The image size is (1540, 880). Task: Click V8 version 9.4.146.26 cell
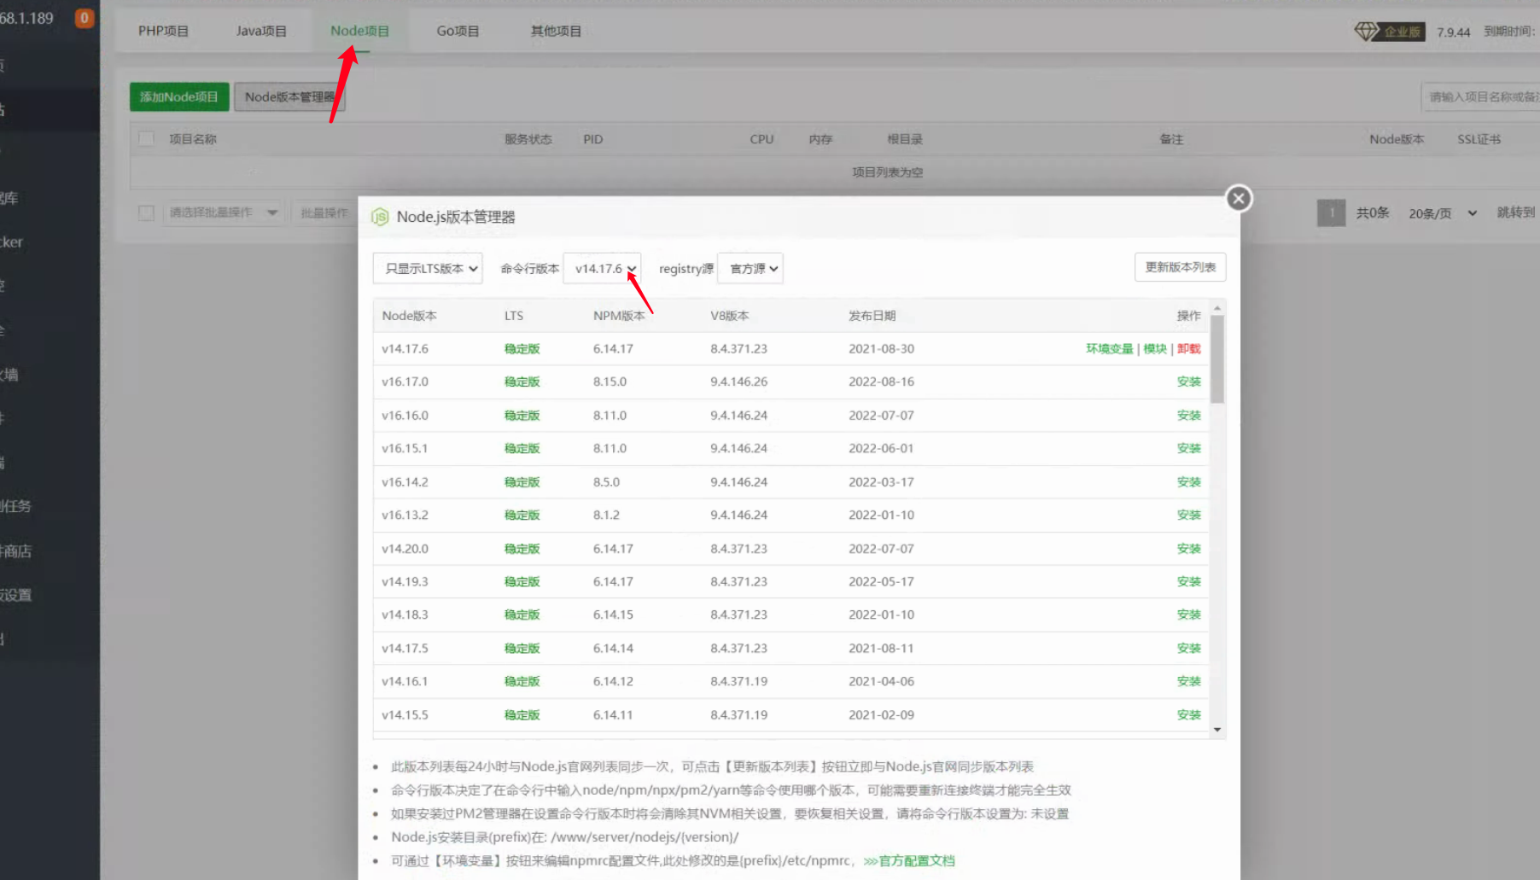738,382
